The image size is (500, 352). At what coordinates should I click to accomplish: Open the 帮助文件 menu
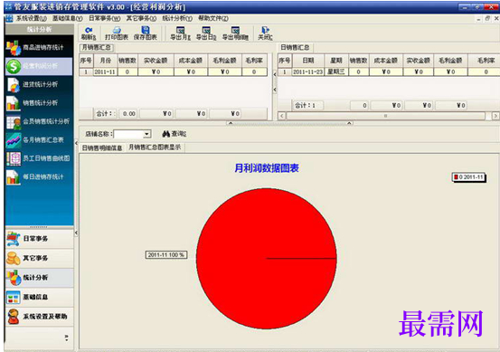pyautogui.click(x=213, y=18)
